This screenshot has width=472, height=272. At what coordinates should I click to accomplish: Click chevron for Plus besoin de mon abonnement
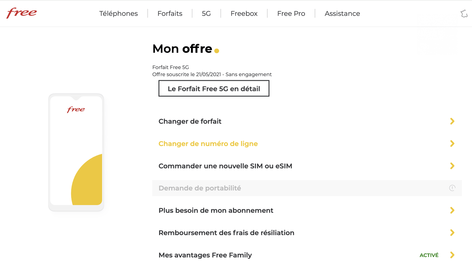[x=452, y=210]
